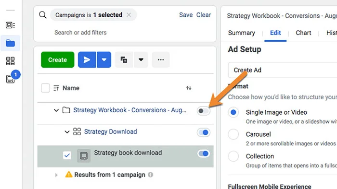Uncheck the Strategy book download checkbox
337x189 pixels.
pyautogui.click(x=67, y=155)
